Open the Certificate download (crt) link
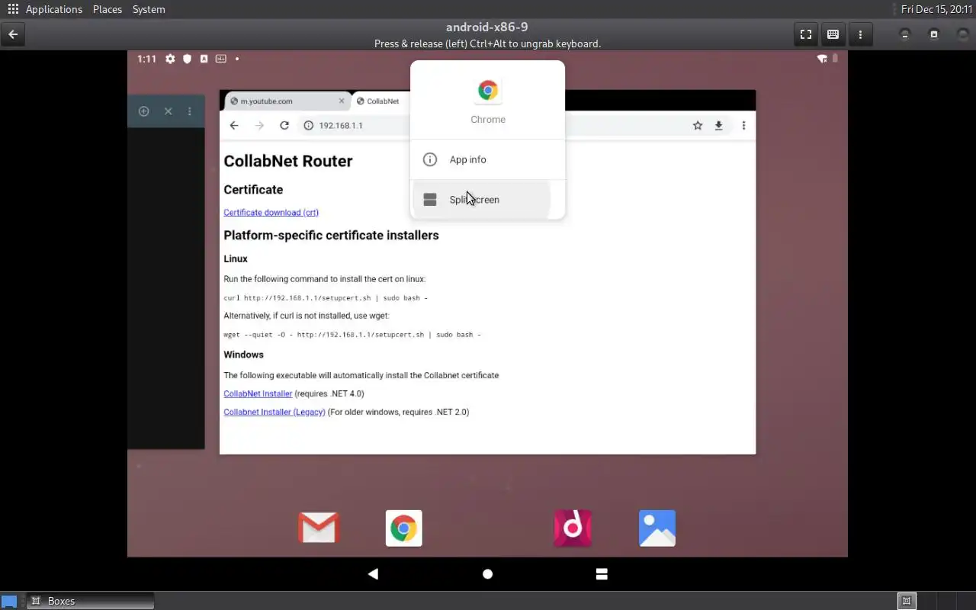Screen dimensions: 976x610 click(x=271, y=213)
